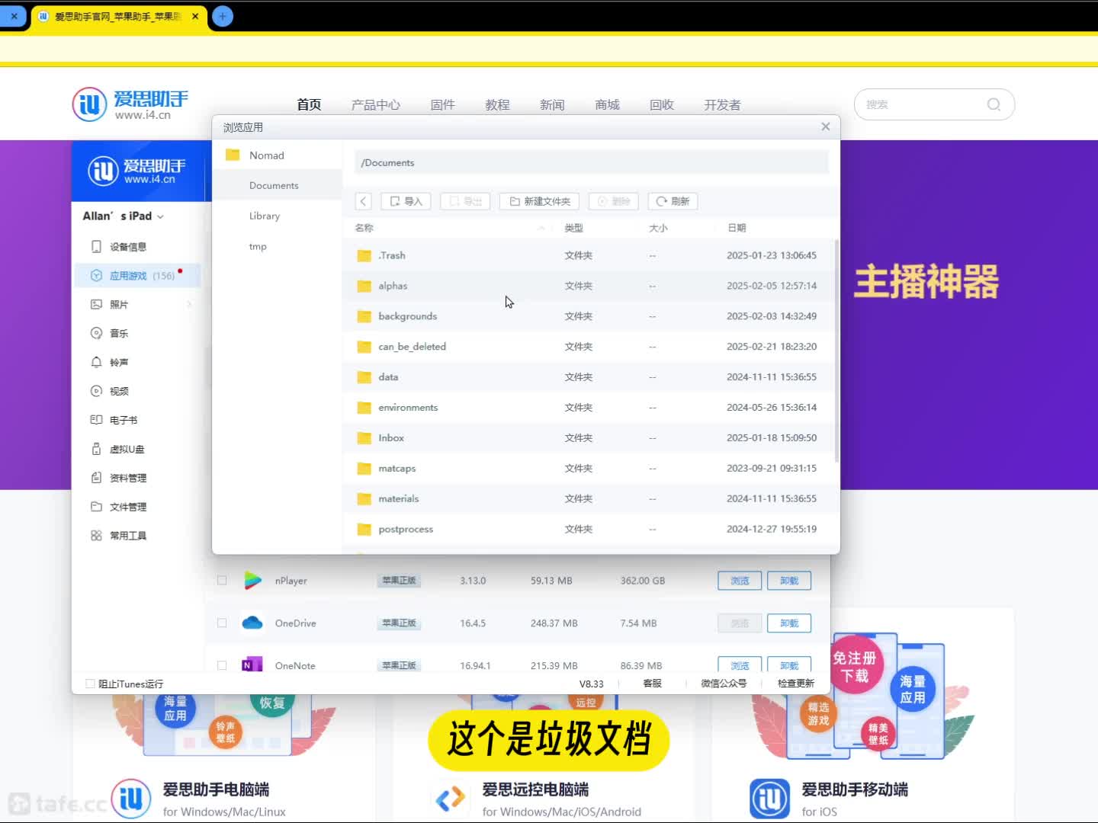The image size is (1098, 823).
Task: Click 卸载 button for OneDrive
Action: 789,623
